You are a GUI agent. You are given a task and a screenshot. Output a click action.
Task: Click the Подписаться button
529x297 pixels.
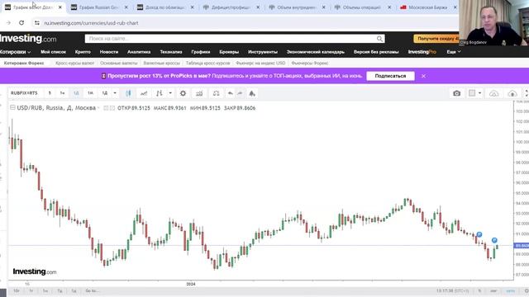390,76
